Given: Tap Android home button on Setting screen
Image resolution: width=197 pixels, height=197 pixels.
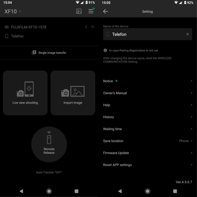Looking at the screenshot, I should 147,191.
